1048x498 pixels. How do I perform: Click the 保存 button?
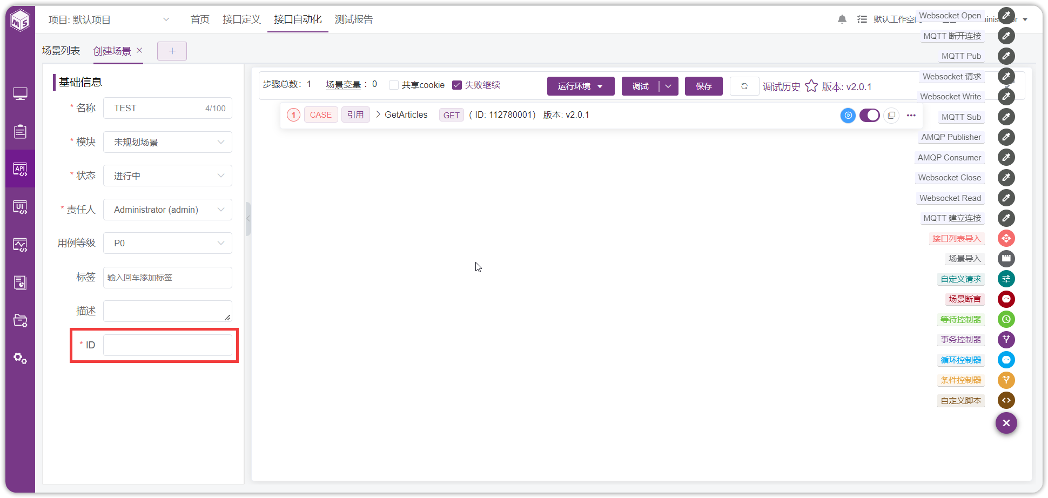tap(704, 86)
